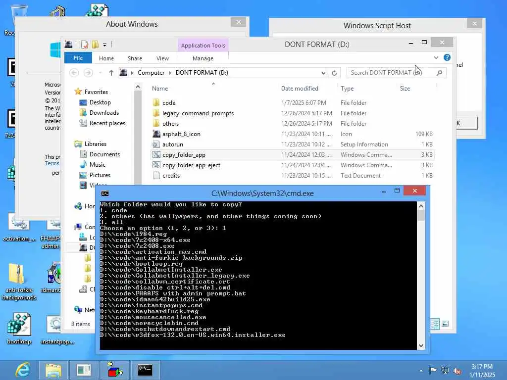The image size is (507, 380).
Task: Open the network tray icon
Action: tap(445, 371)
